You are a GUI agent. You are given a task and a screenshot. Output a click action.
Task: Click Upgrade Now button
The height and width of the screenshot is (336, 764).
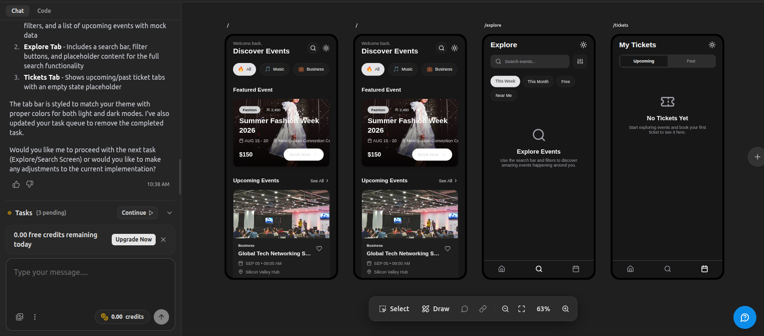coord(134,240)
